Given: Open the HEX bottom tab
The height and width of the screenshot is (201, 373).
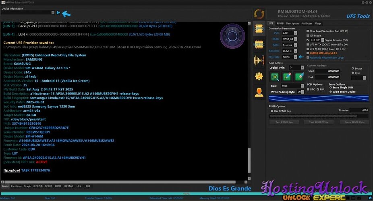Looking at the screenshot, I should click(79, 186).
